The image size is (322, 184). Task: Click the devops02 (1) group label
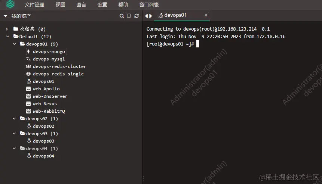42,119
